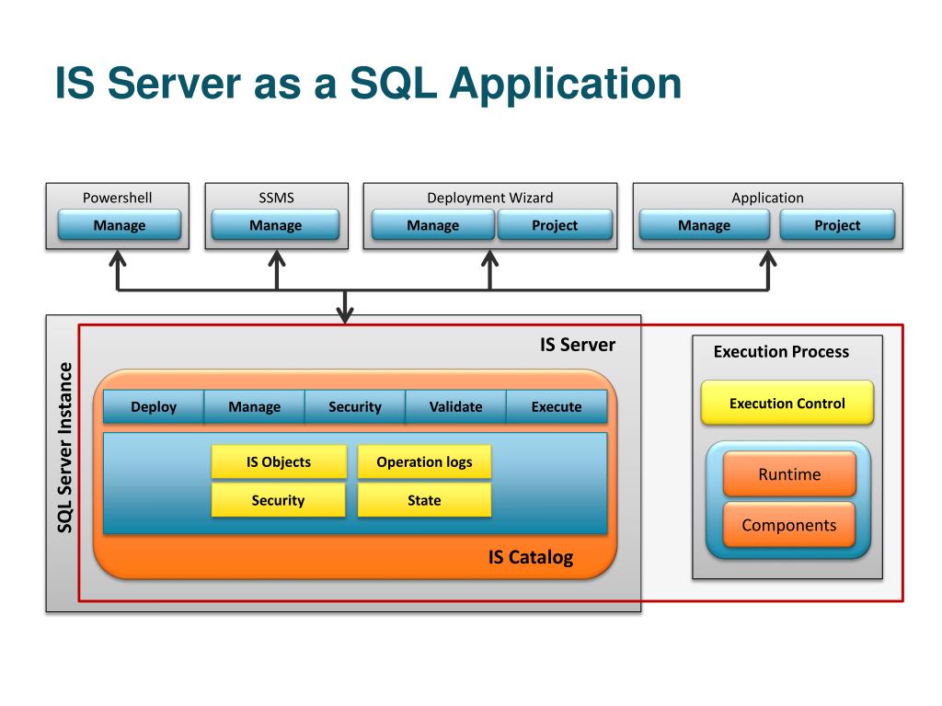Viewport: 942px width, 706px height.
Task: Click Project in the Application box
Action: coord(837,225)
